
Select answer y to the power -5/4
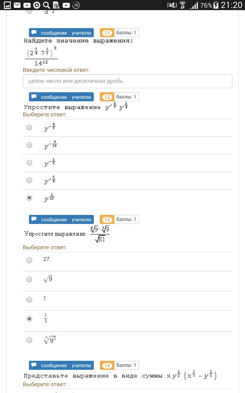[29, 180]
